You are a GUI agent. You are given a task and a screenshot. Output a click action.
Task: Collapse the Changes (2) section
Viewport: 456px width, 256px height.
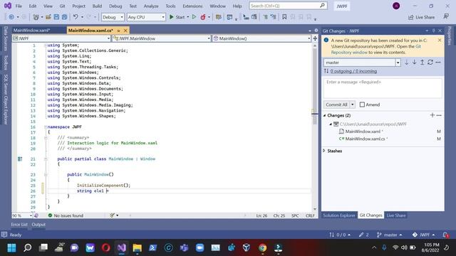click(325, 115)
